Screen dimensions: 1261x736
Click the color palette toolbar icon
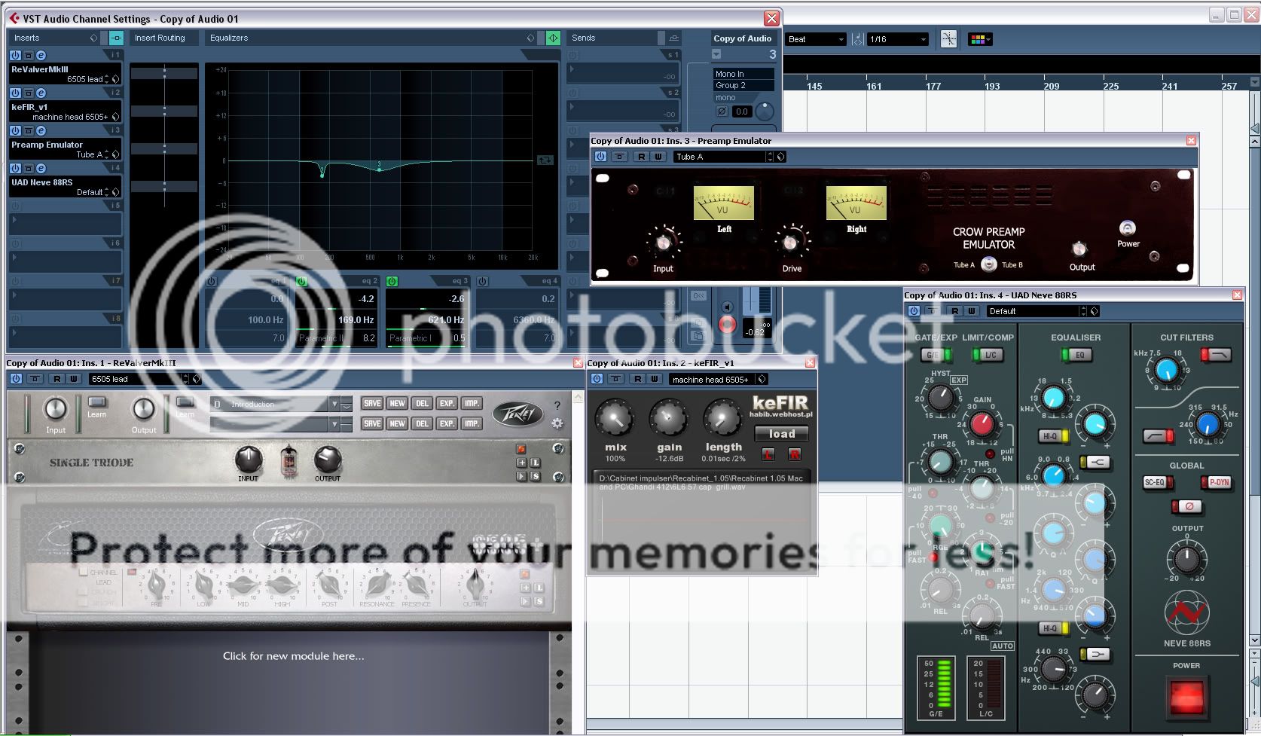tap(979, 39)
